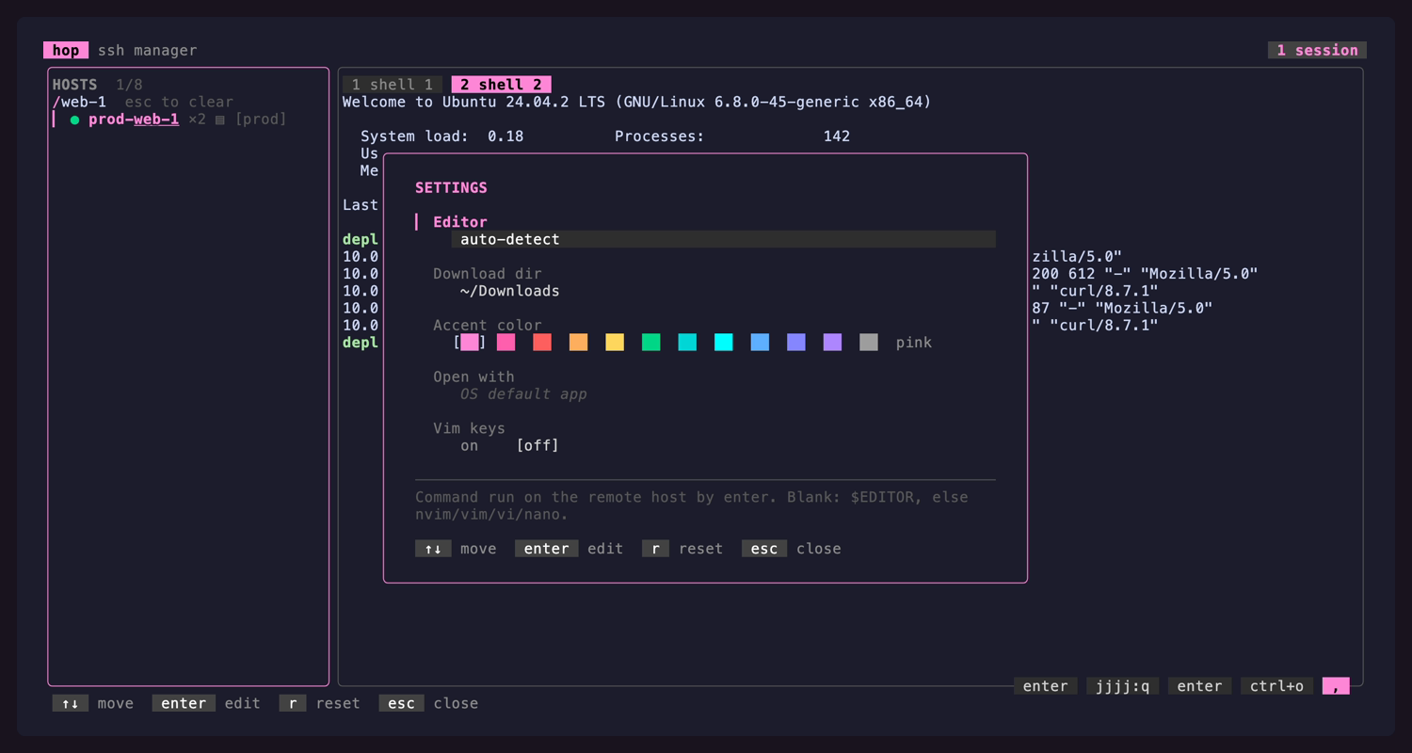Image resolution: width=1412 pixels, height=753 pixels.
Task: Select the prod-web-1 host
Action: (134, 120)
